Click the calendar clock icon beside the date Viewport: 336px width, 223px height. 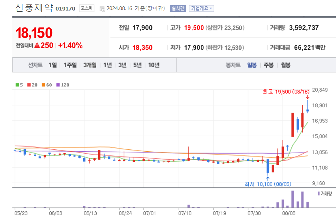coord(102,9)
